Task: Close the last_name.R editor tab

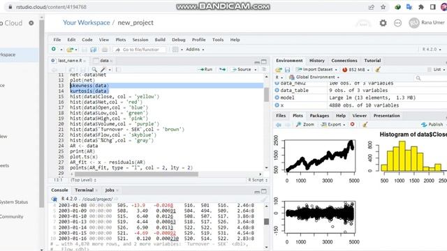Action: click(x=85, y=61)
